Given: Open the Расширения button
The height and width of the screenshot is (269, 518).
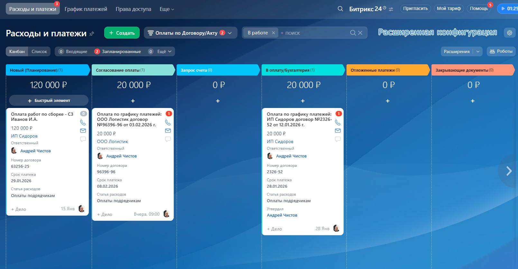Looking at the screenshot, I should tap(457, 51).
